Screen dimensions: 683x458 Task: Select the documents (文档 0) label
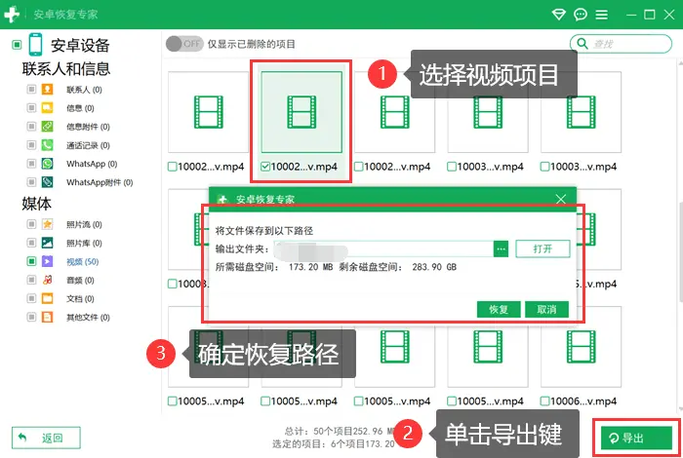click(80, 298)
